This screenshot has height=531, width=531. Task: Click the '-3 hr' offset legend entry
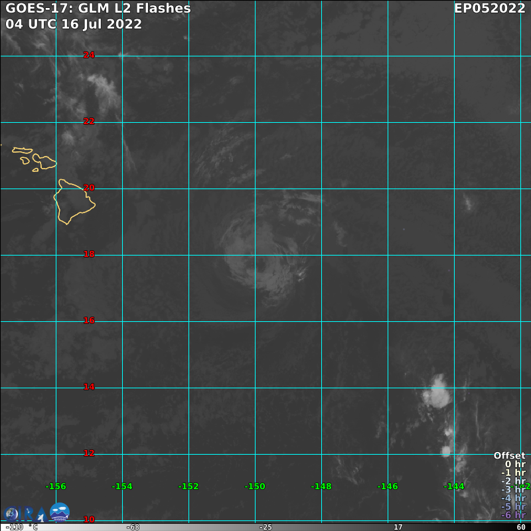point(513,490)
